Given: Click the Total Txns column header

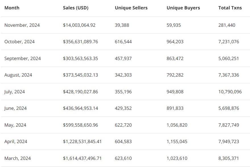Looking at the screenshot, I should click(x=230, y=8).
